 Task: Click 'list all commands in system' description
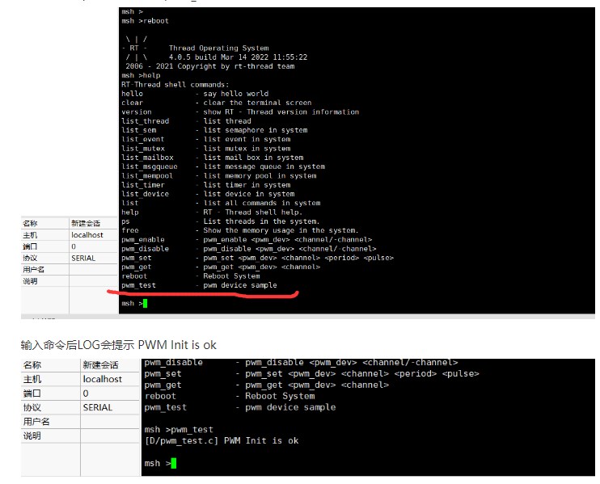coord(262,204)
